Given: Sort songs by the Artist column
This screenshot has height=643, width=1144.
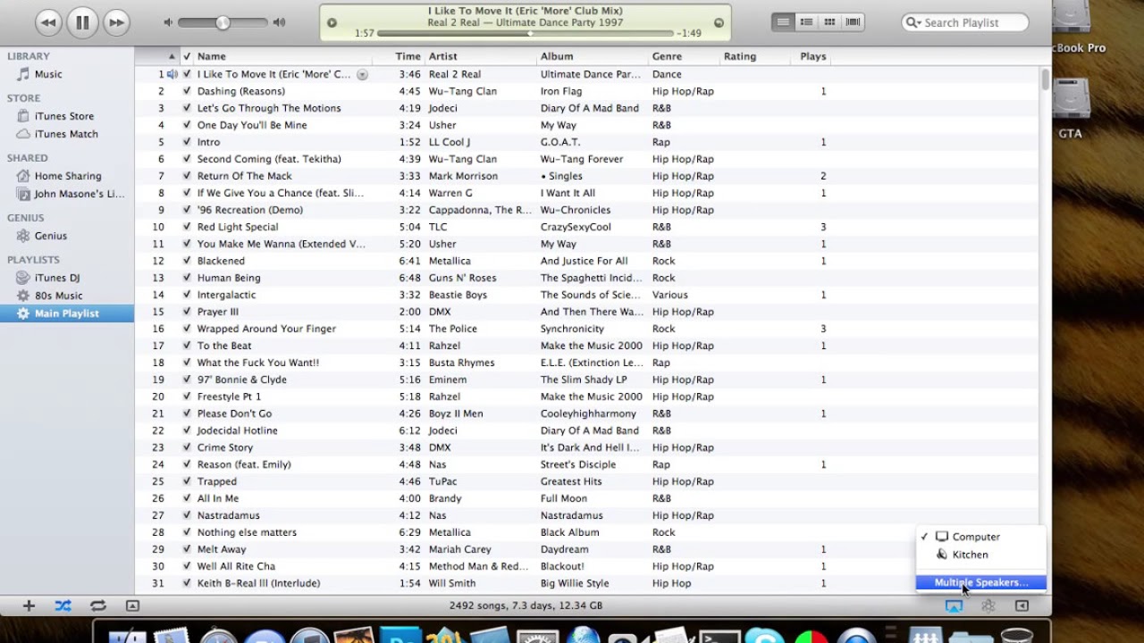Looking at the screenshot, I should click(443, 56).
